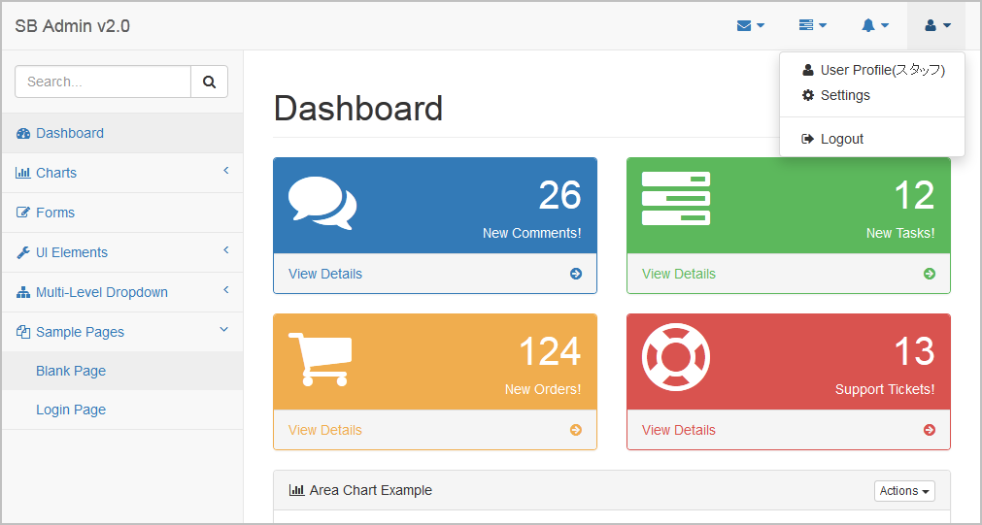Click the 26 comments count

click(559, 195)
